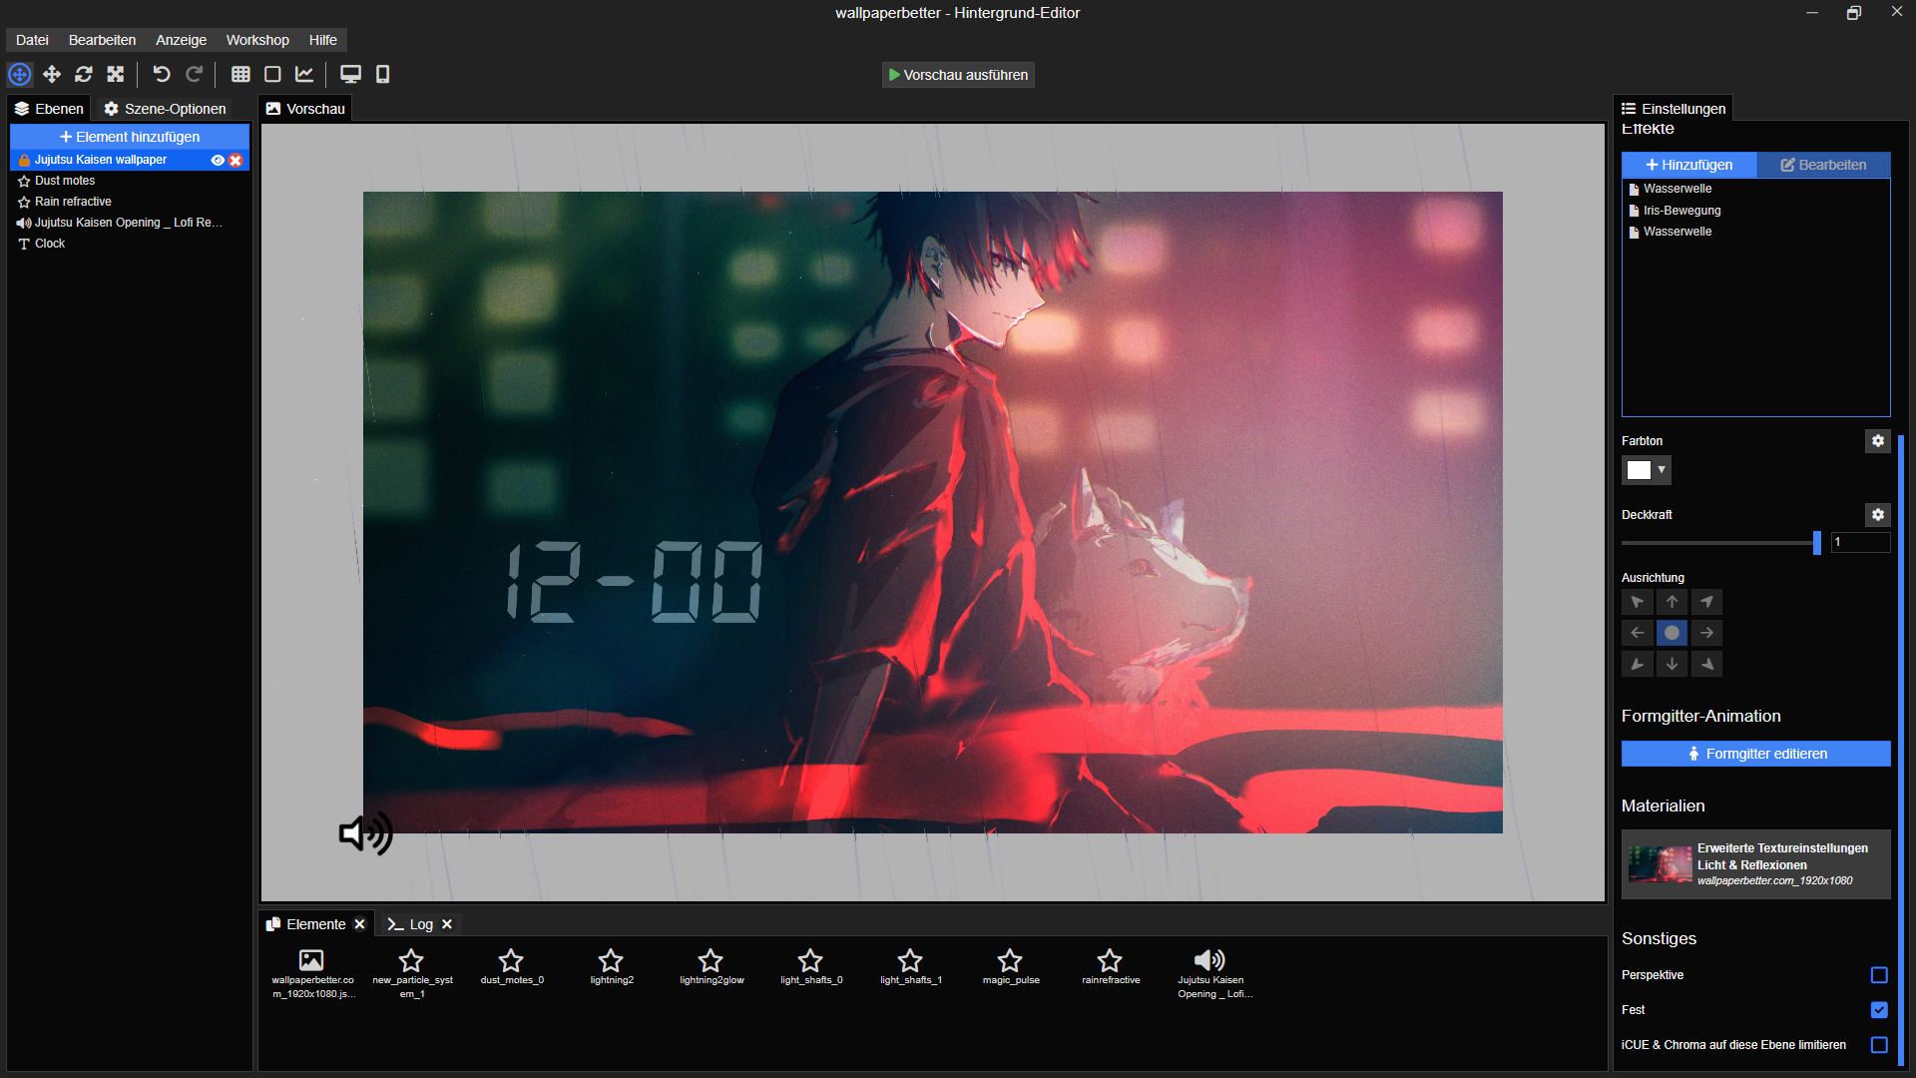Click Element hinzufügen button

click(x=130, y=137)
